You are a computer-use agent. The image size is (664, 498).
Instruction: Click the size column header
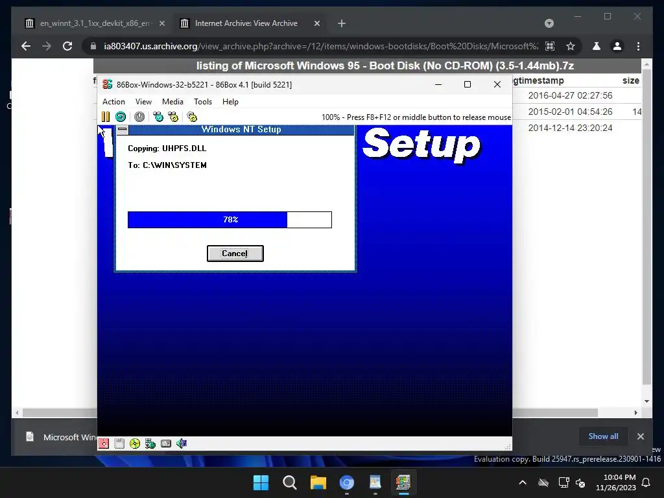[630, 80]
